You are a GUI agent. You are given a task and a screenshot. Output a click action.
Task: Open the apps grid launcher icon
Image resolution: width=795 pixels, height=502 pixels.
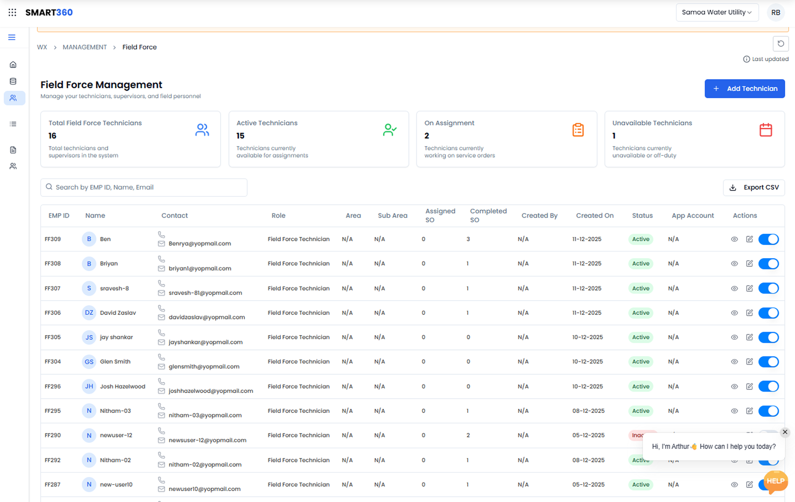coord(12,12)
